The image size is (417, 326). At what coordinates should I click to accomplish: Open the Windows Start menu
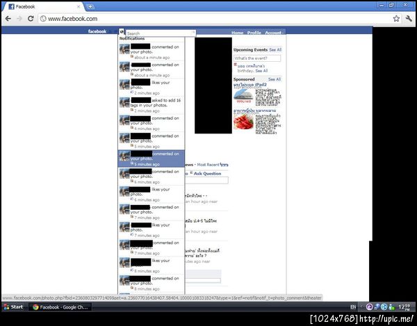tap(13, 307)
